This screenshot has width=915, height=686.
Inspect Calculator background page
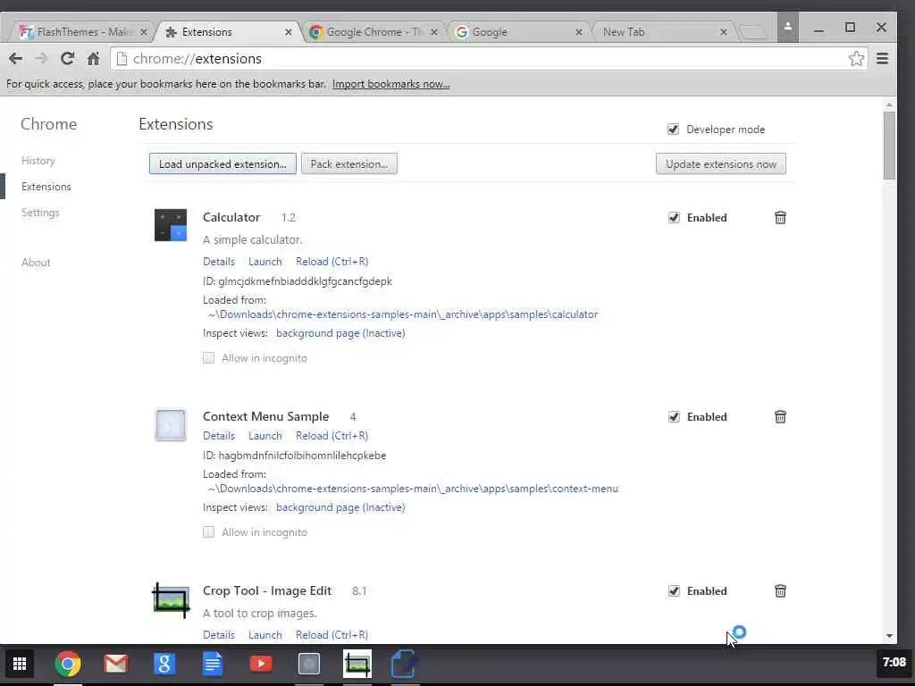[x=340, y=333]
